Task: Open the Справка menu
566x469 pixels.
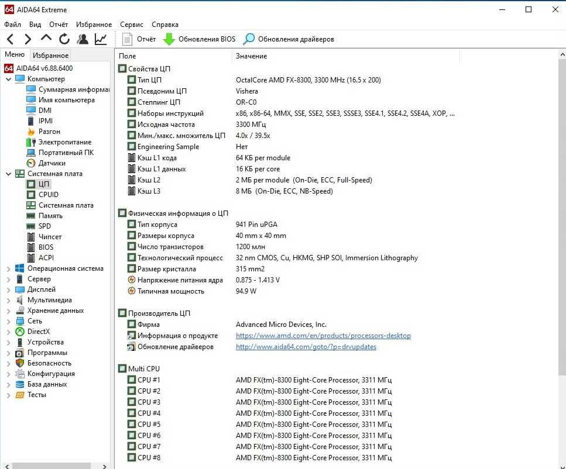Action: click(x=165, y=24)
